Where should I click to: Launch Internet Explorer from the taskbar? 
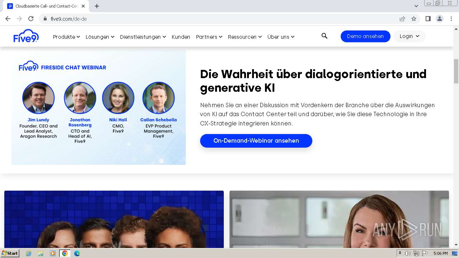(29, 253)
